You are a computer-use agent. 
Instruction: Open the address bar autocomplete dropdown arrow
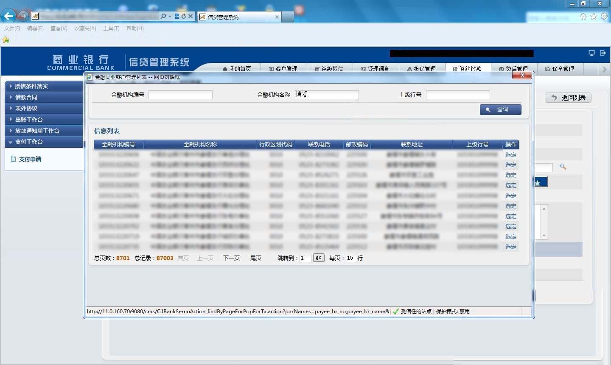pyautogui.click(x=170, y=16)
